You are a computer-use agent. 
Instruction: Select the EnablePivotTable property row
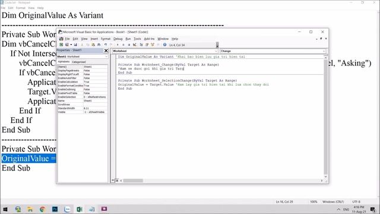click(83, 93)
